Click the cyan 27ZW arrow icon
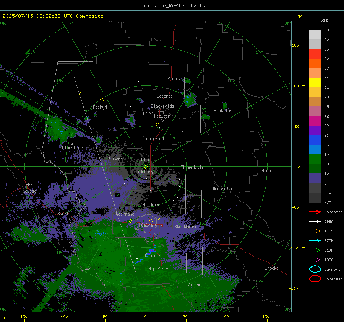This screenshot has height=322, width=344. click(315, 241)
